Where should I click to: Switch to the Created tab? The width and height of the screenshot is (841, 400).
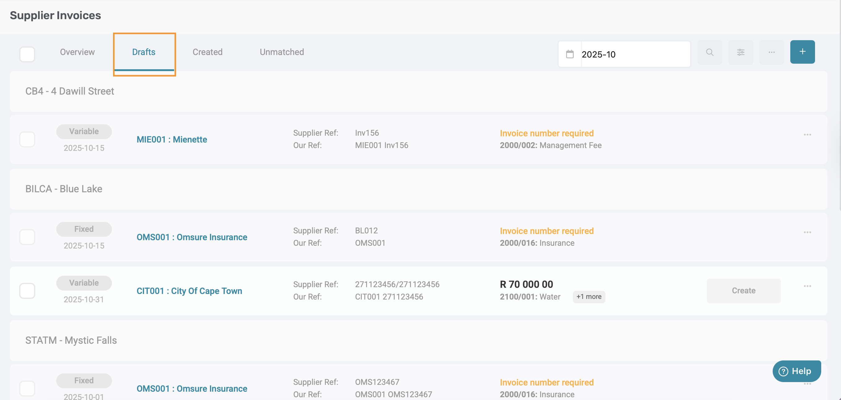coord(207,52)
